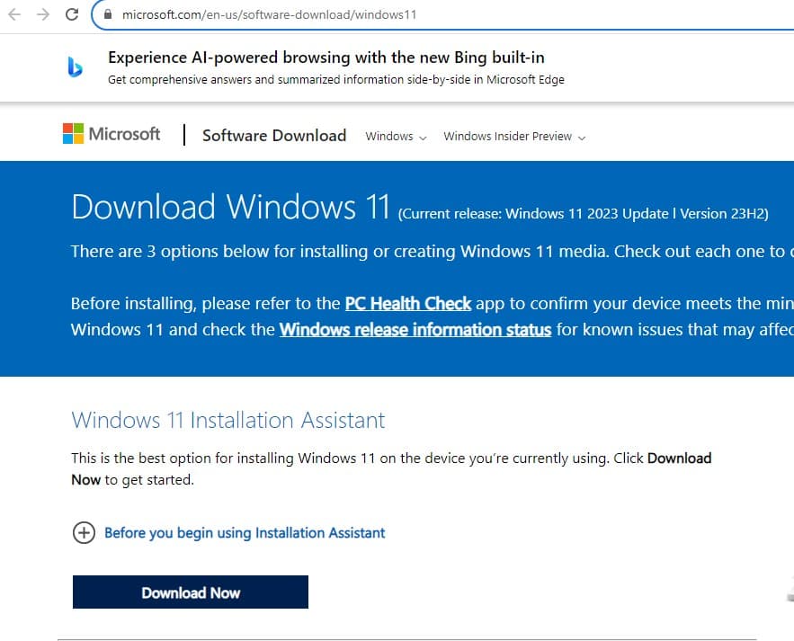Click the padlock site security icon
The height and width of the screenshot is (641, 794).
[107, 15]
